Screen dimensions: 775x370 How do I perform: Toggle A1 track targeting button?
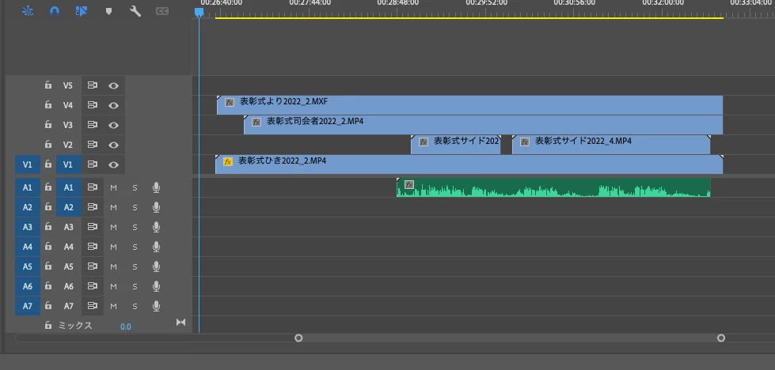coord(68,187)
